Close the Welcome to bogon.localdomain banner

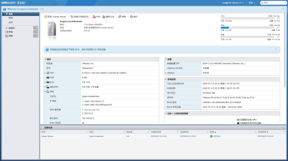[x=283, y=9]
